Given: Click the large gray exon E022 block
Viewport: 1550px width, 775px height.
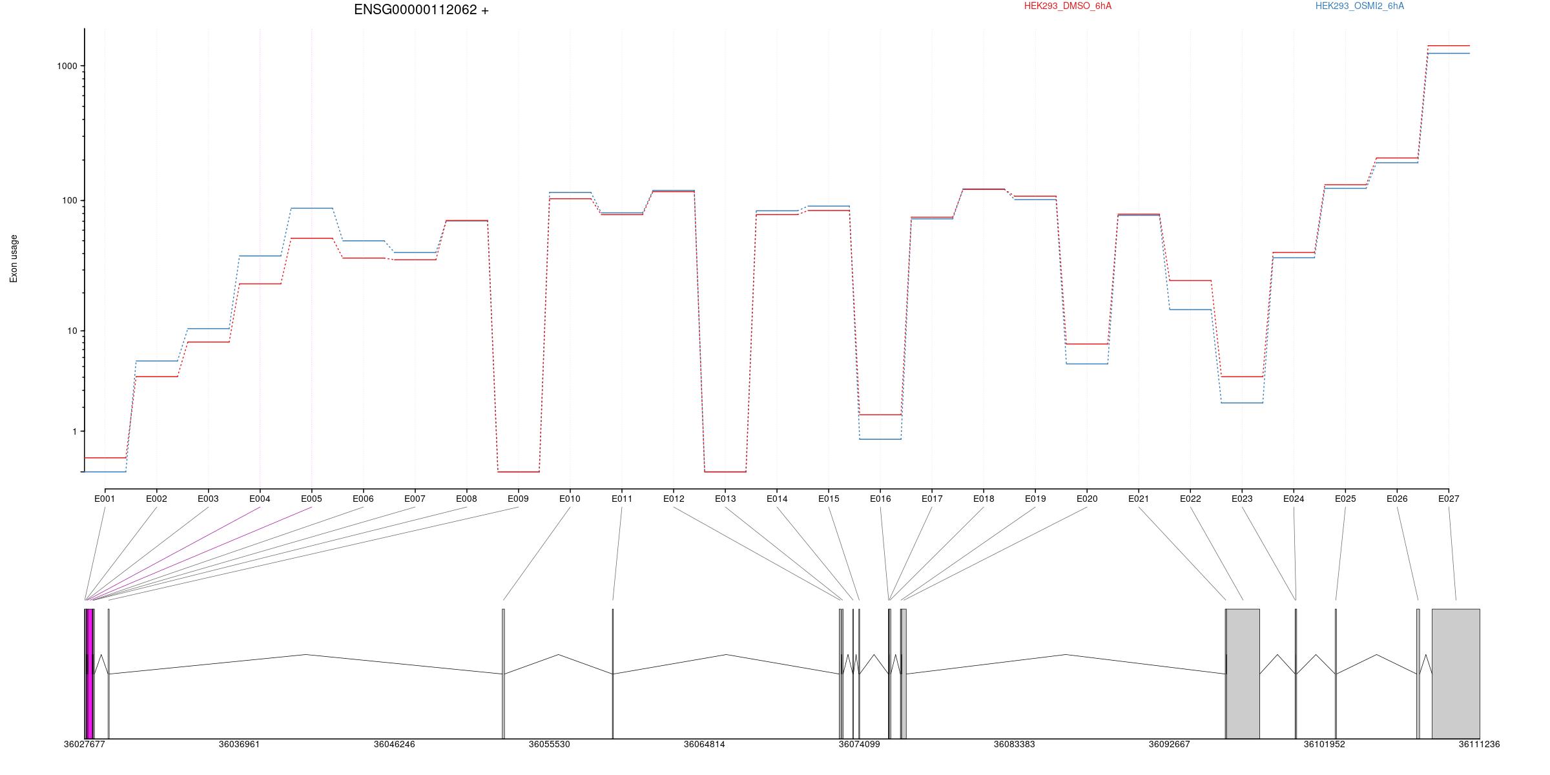Looking at the screenshot, I should click(x=1243, y=674).
